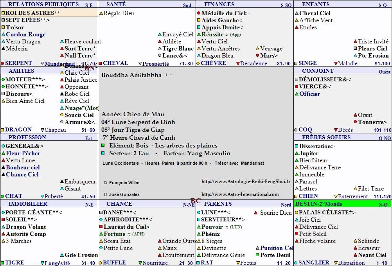Click the yellow circle beside Soucis Ciel
The width and height of the screenshot is (392, 266).
(x=62, y=115)
